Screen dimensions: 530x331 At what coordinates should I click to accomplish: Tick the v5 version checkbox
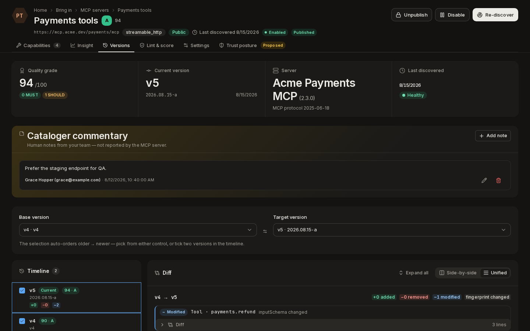22,291
